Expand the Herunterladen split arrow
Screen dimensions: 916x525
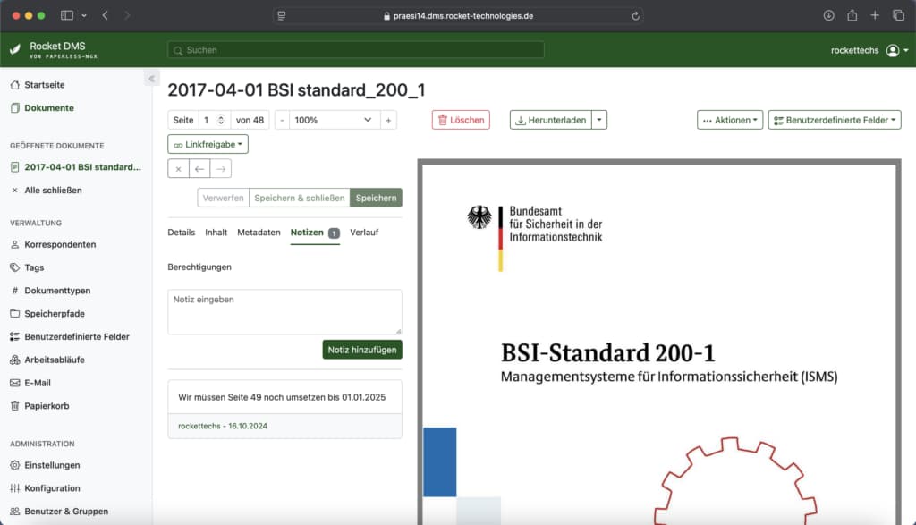click(x=599, y=120)
